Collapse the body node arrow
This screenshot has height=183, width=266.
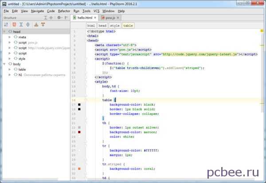coord(4,64)
